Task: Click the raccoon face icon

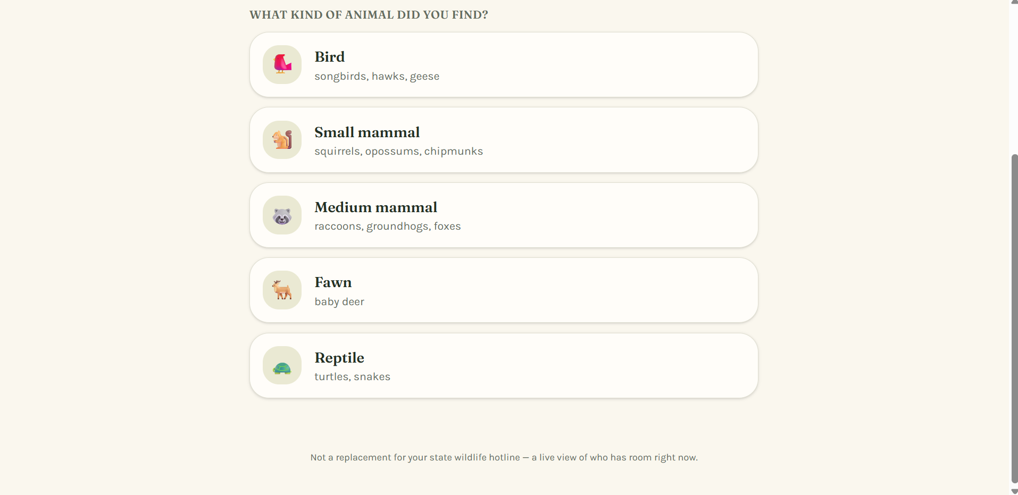Action: (282, 215)
